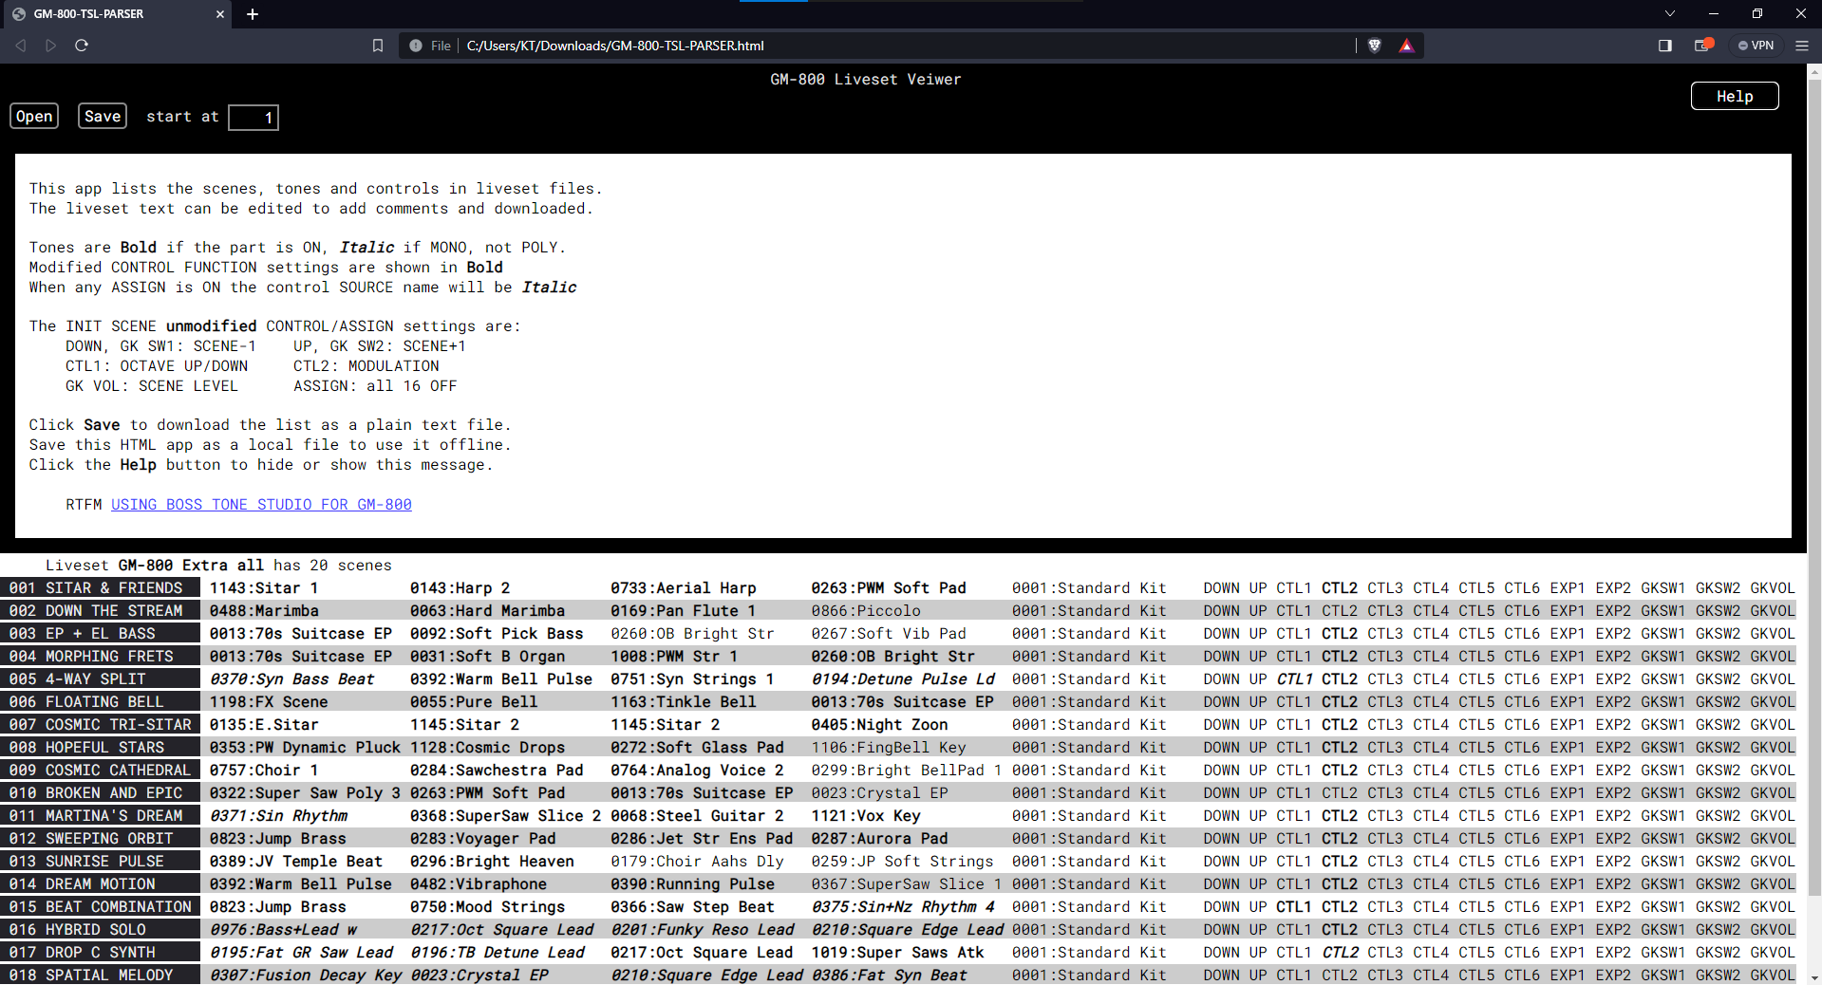Click the site info icon beside File
1822x985 pixels.
(416, 46)
